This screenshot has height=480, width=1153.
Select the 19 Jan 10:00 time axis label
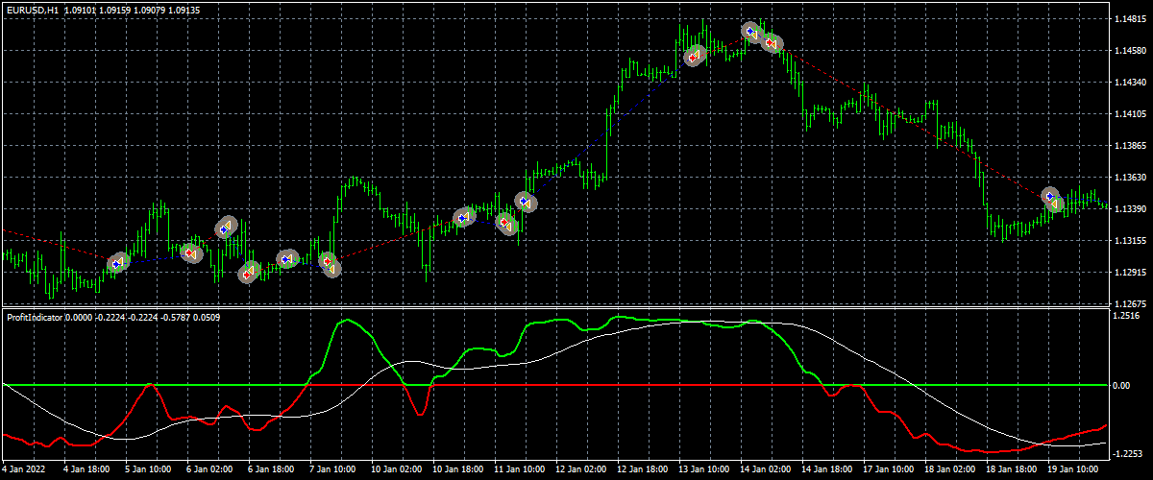click(x=1073, y=470)
